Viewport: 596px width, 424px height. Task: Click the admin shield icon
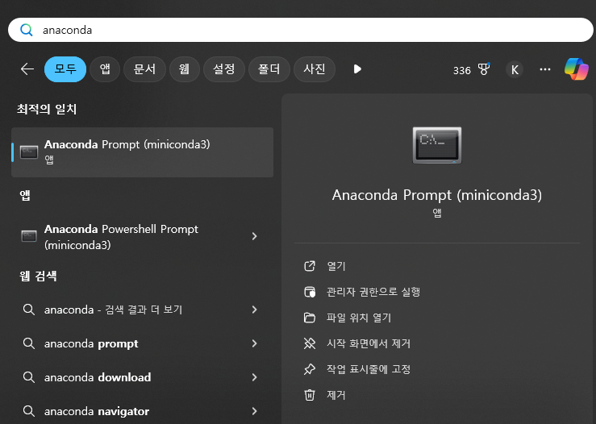coord(310,292)
